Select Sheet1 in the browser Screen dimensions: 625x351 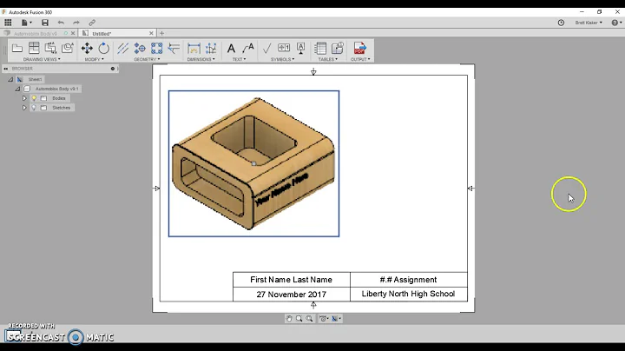point(35,79)
